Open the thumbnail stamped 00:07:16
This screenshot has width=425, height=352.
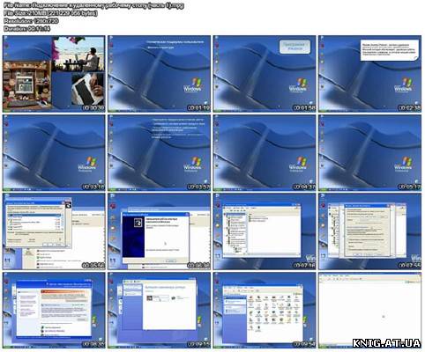[x=265, y=231]
